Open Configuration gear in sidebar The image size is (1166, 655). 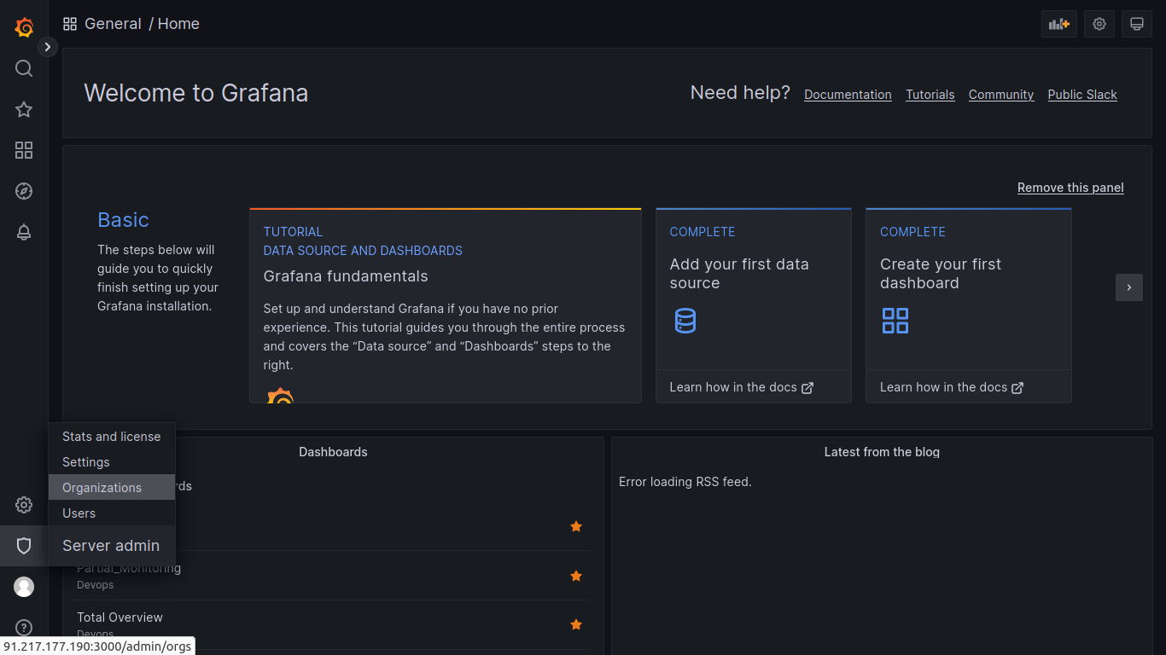[24, 505]
